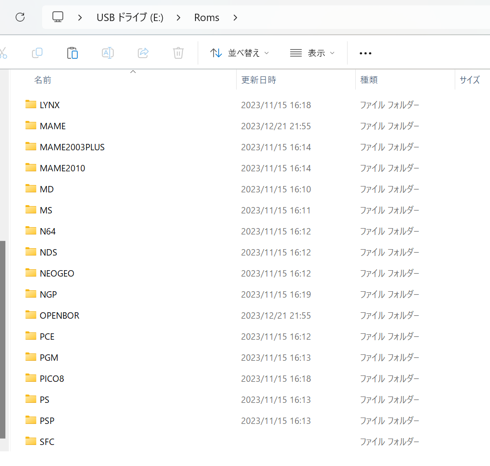The width and height of the screenshot is (490, 466).
Task: Click the NGP date 2023/11/15 16:19
Action: pyautogui.click(x=276, y=294)
